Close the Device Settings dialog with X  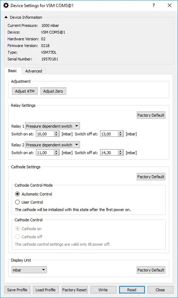pos(170,6)
